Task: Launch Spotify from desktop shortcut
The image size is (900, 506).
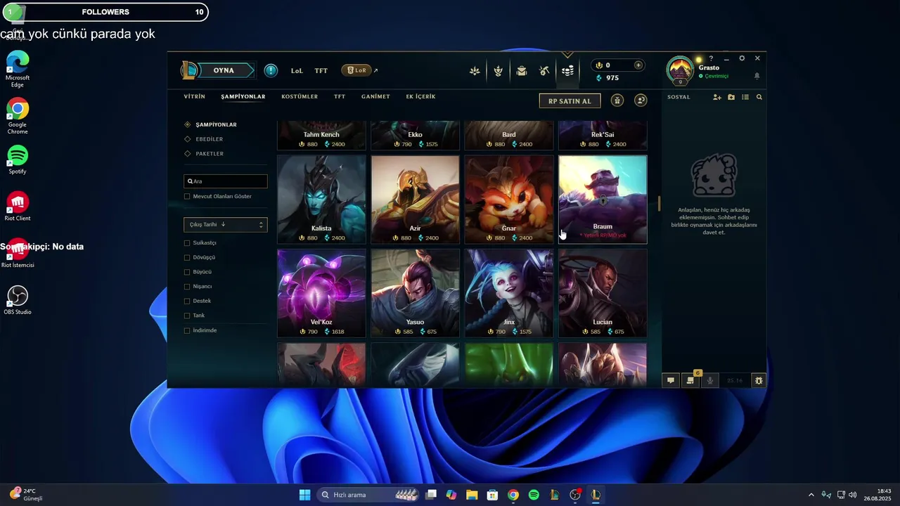Action: (18, 160)
